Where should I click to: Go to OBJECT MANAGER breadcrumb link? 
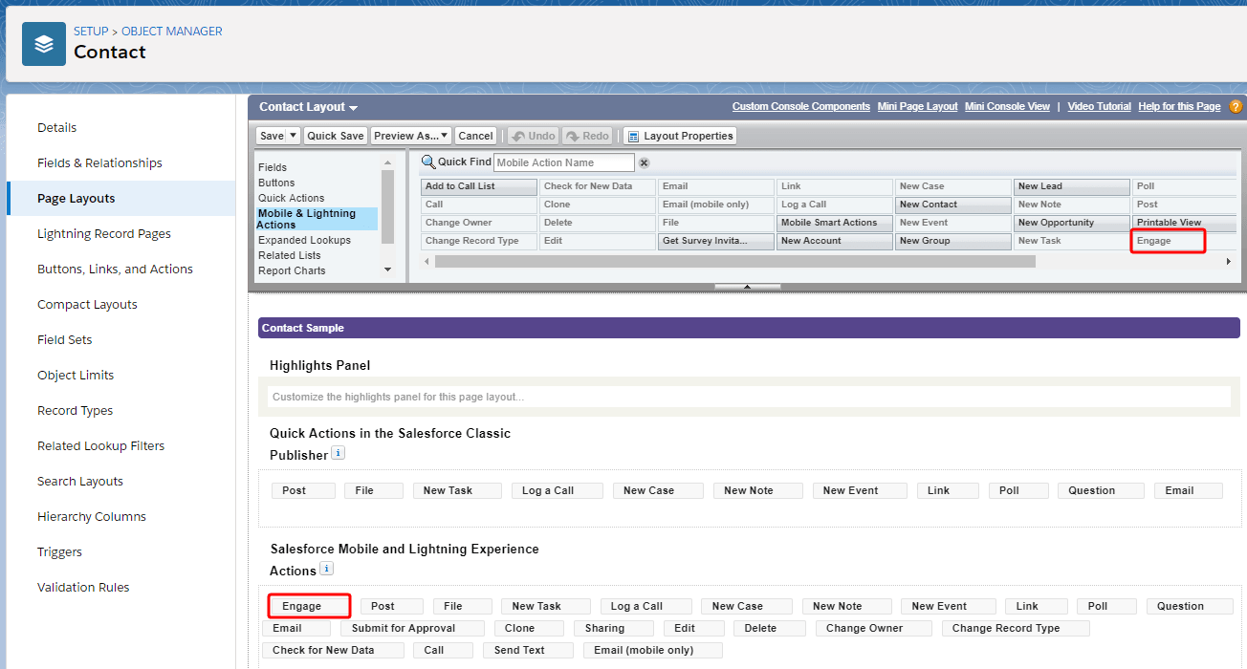click(x=172, y=32)
